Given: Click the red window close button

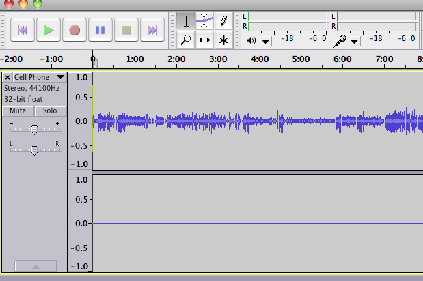Looking at the screenshot, I should click(9, 3).
